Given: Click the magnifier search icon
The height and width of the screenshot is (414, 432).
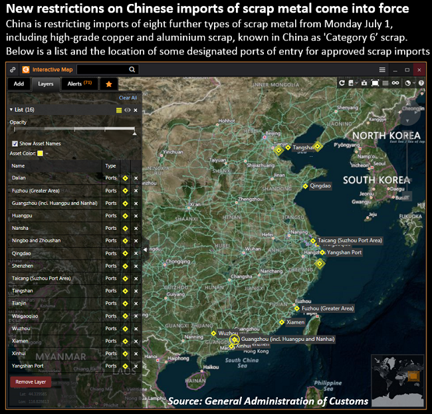Looking at the screenshot, I should (x=132, y=69).
